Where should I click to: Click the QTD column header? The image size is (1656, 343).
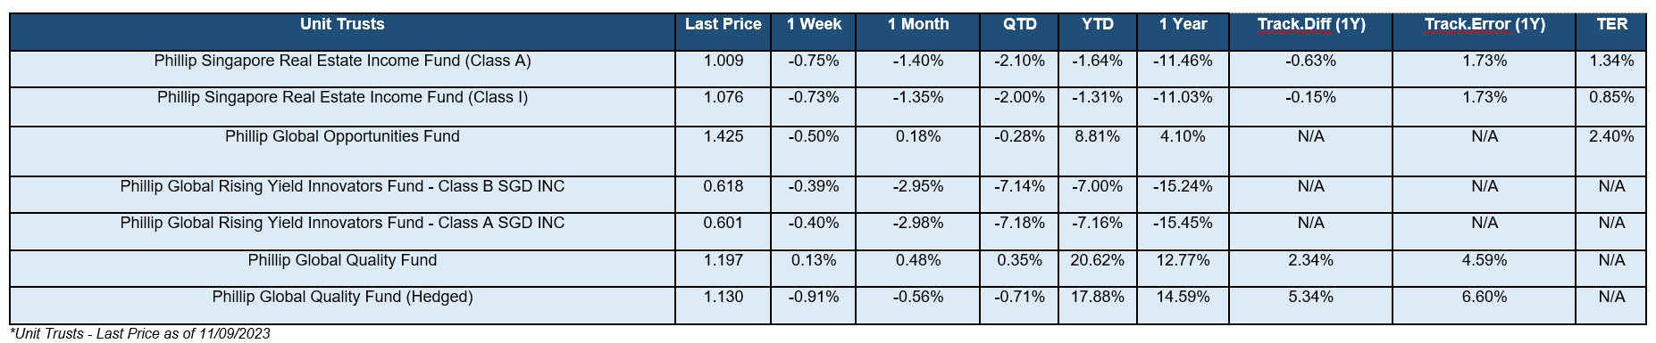pyautogui.click(x=1020, y=25)
